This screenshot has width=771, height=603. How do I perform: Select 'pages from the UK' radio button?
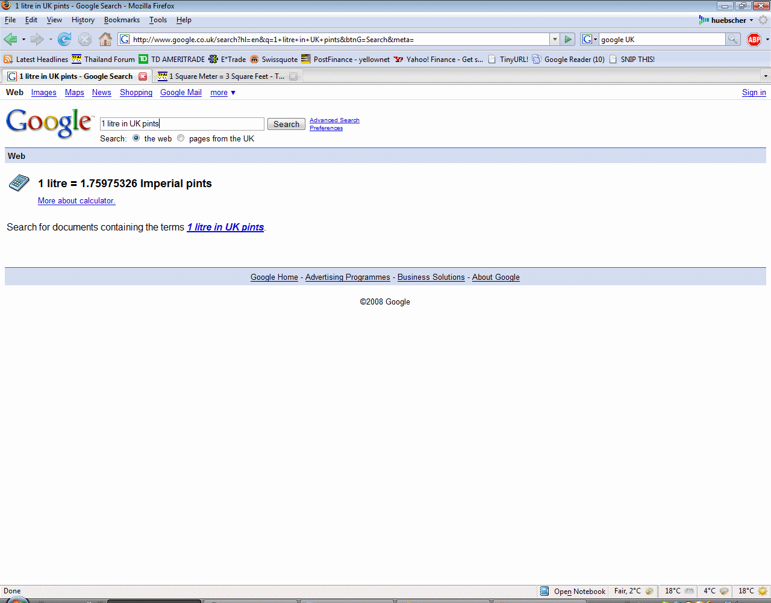point(181,138)
